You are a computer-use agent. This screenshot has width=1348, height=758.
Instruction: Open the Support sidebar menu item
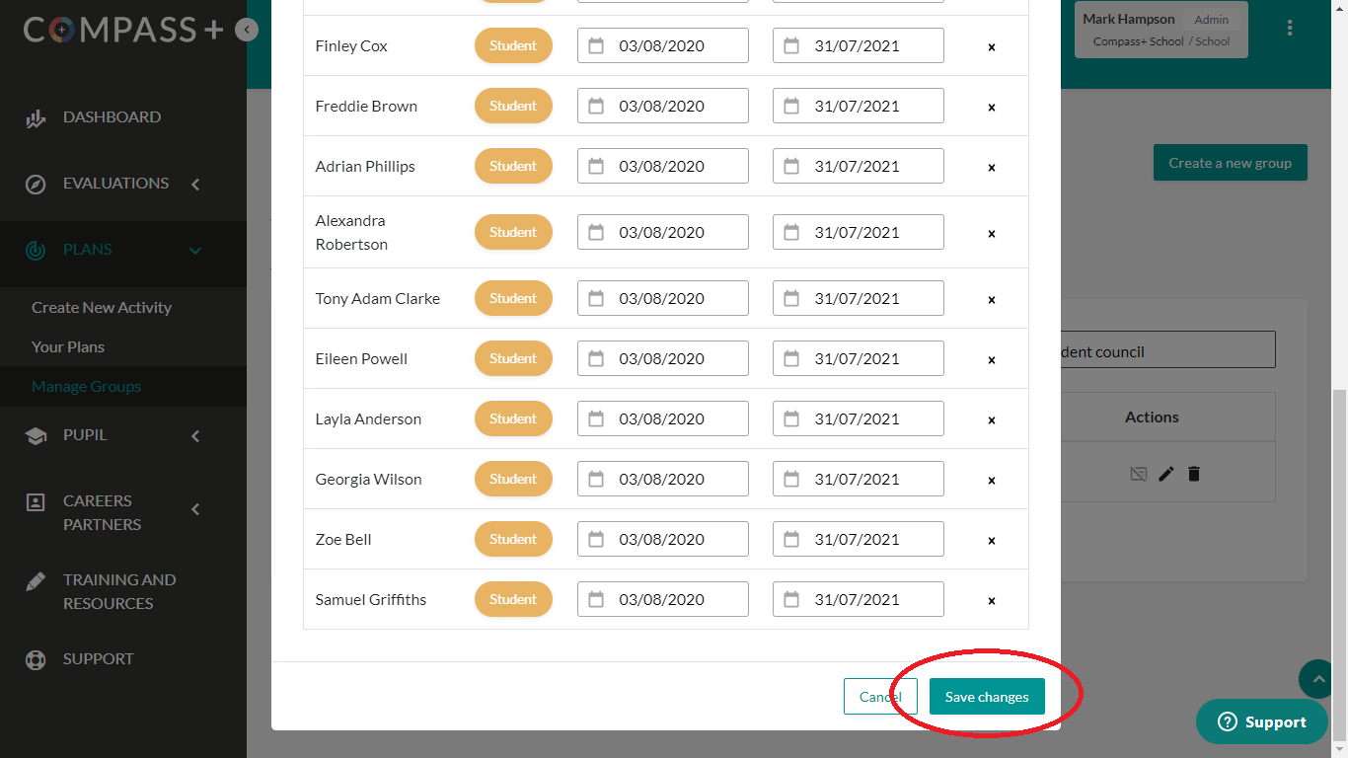123,659
